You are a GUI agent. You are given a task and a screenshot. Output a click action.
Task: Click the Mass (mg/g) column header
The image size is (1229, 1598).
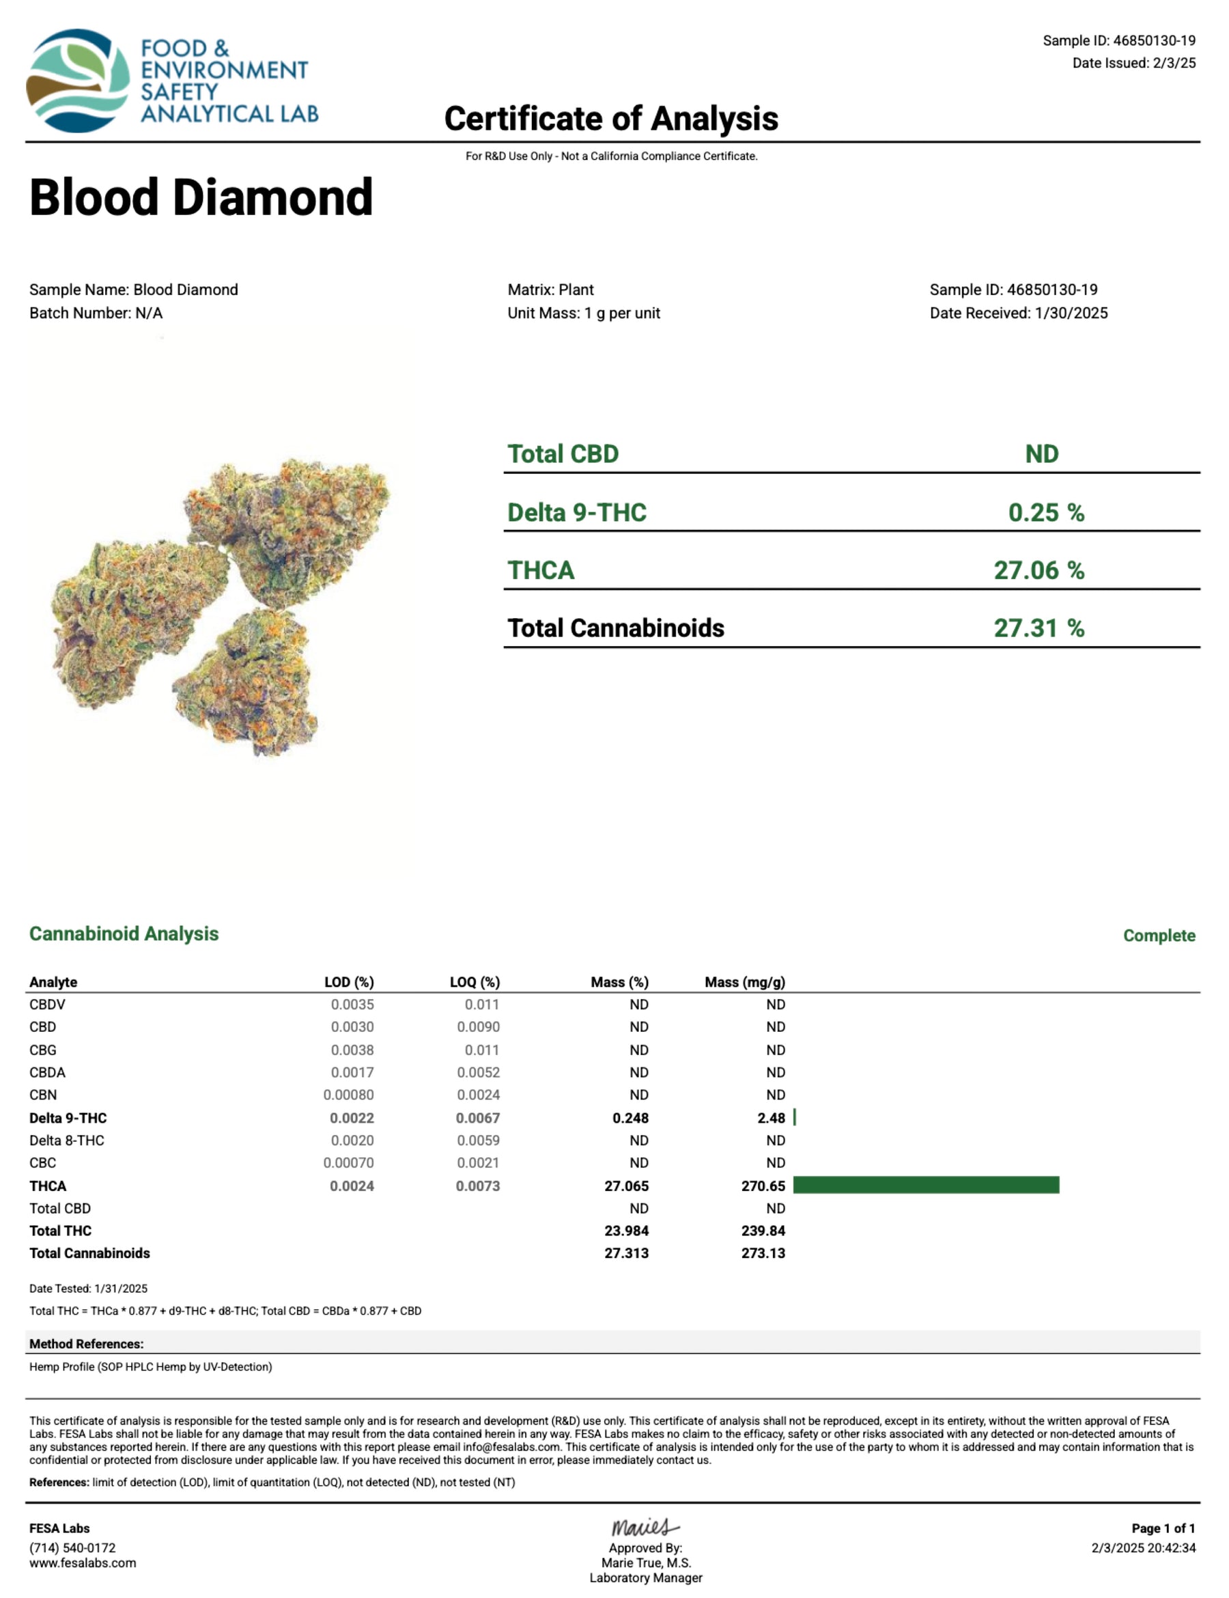coord(744,982)
